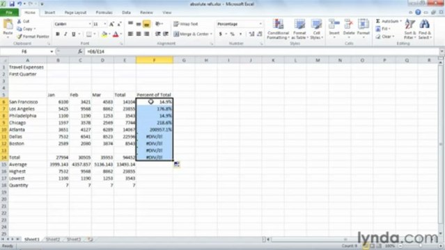Screen dimensions: 445x250
Task: Click Increase Decimal icon
Action: click(x=251, y=34)
